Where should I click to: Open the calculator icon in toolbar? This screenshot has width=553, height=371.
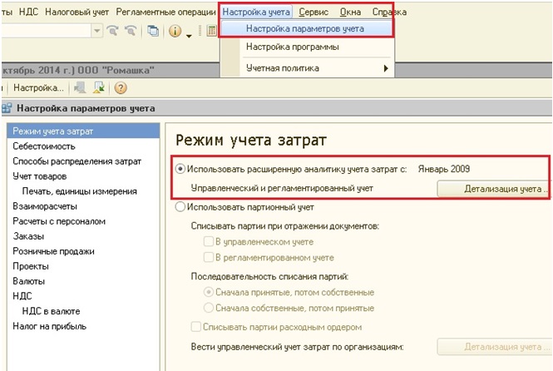click(x=211, y=31)
